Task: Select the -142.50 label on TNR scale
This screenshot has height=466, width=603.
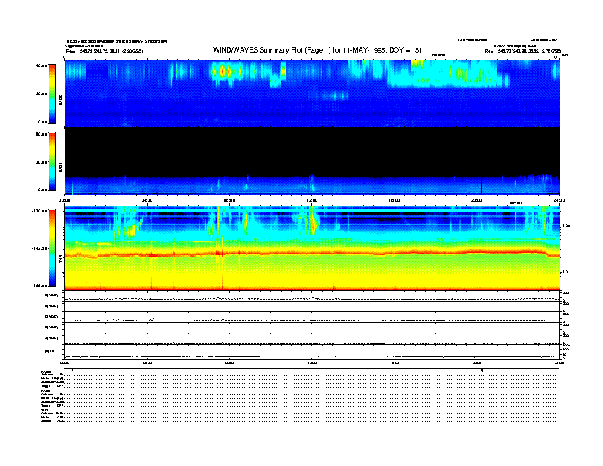Action: click(40, 248)
